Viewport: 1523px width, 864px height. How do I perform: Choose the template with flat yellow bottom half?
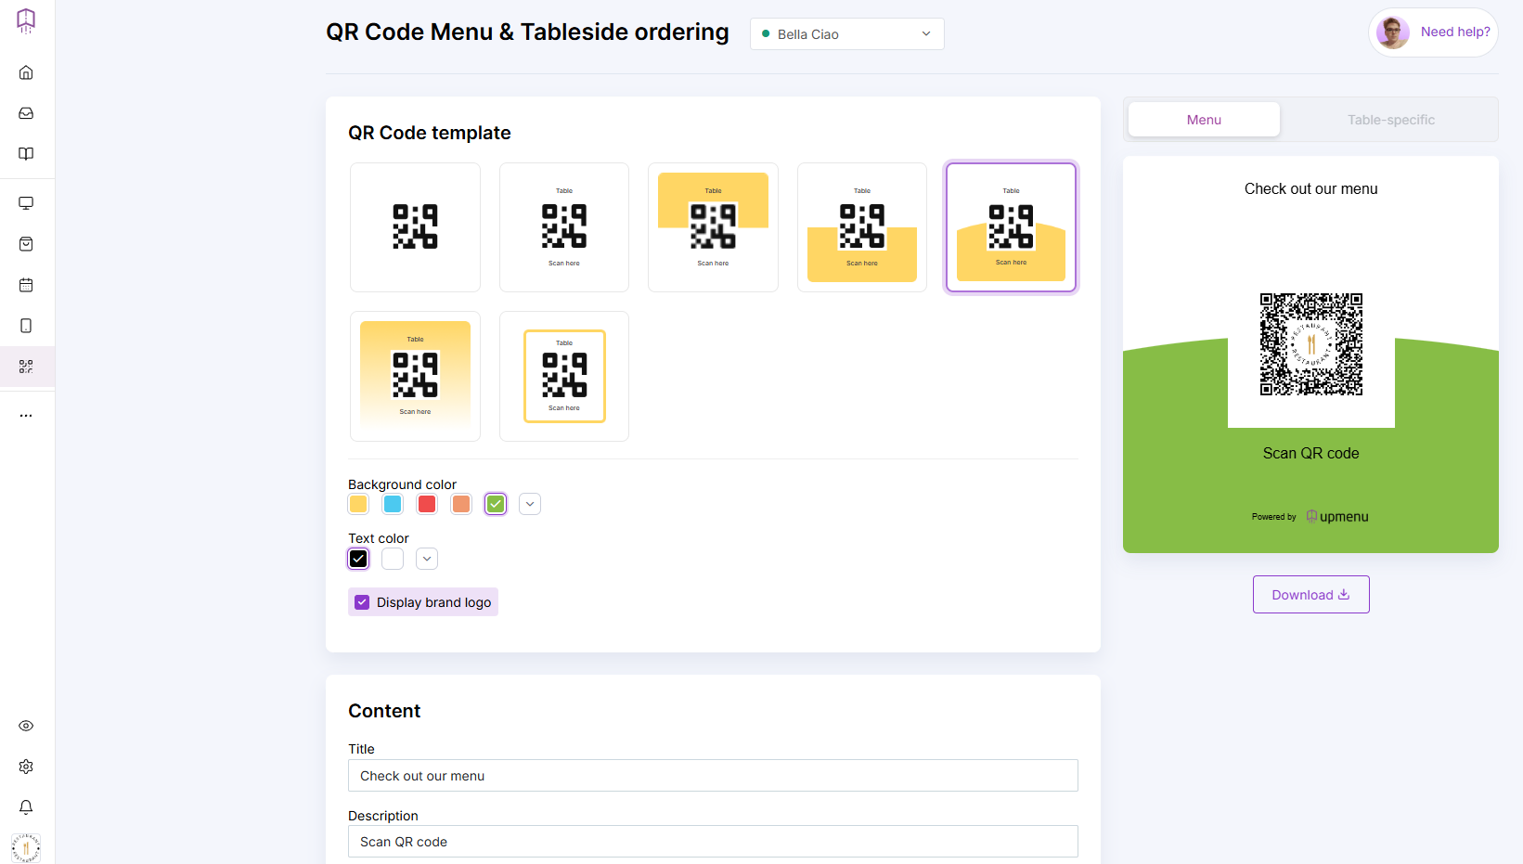click(x=862, y=227)
